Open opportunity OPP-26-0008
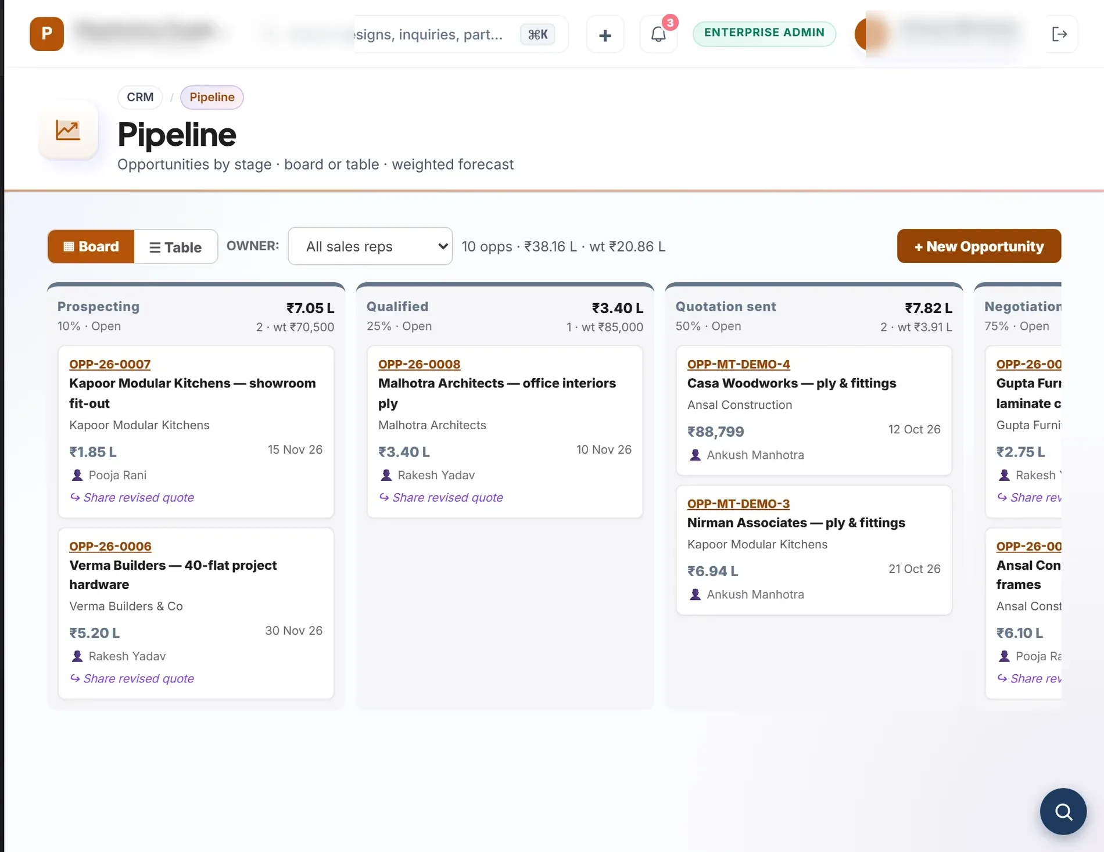Viewport: 1104px width, 852px height. pos(419,364)
